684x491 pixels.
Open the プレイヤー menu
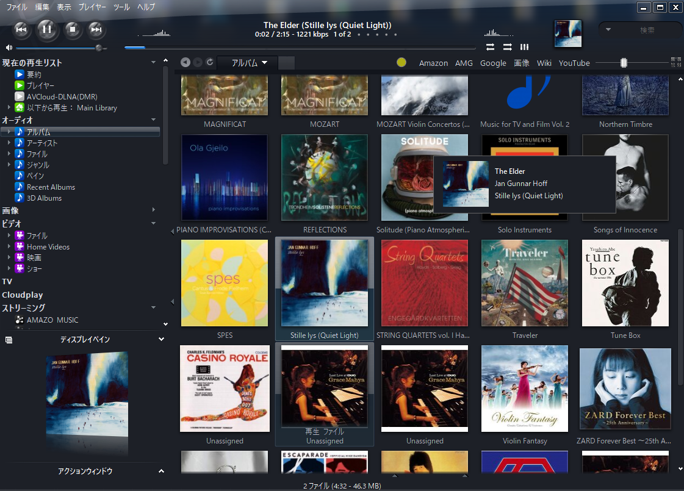point(92,7)
